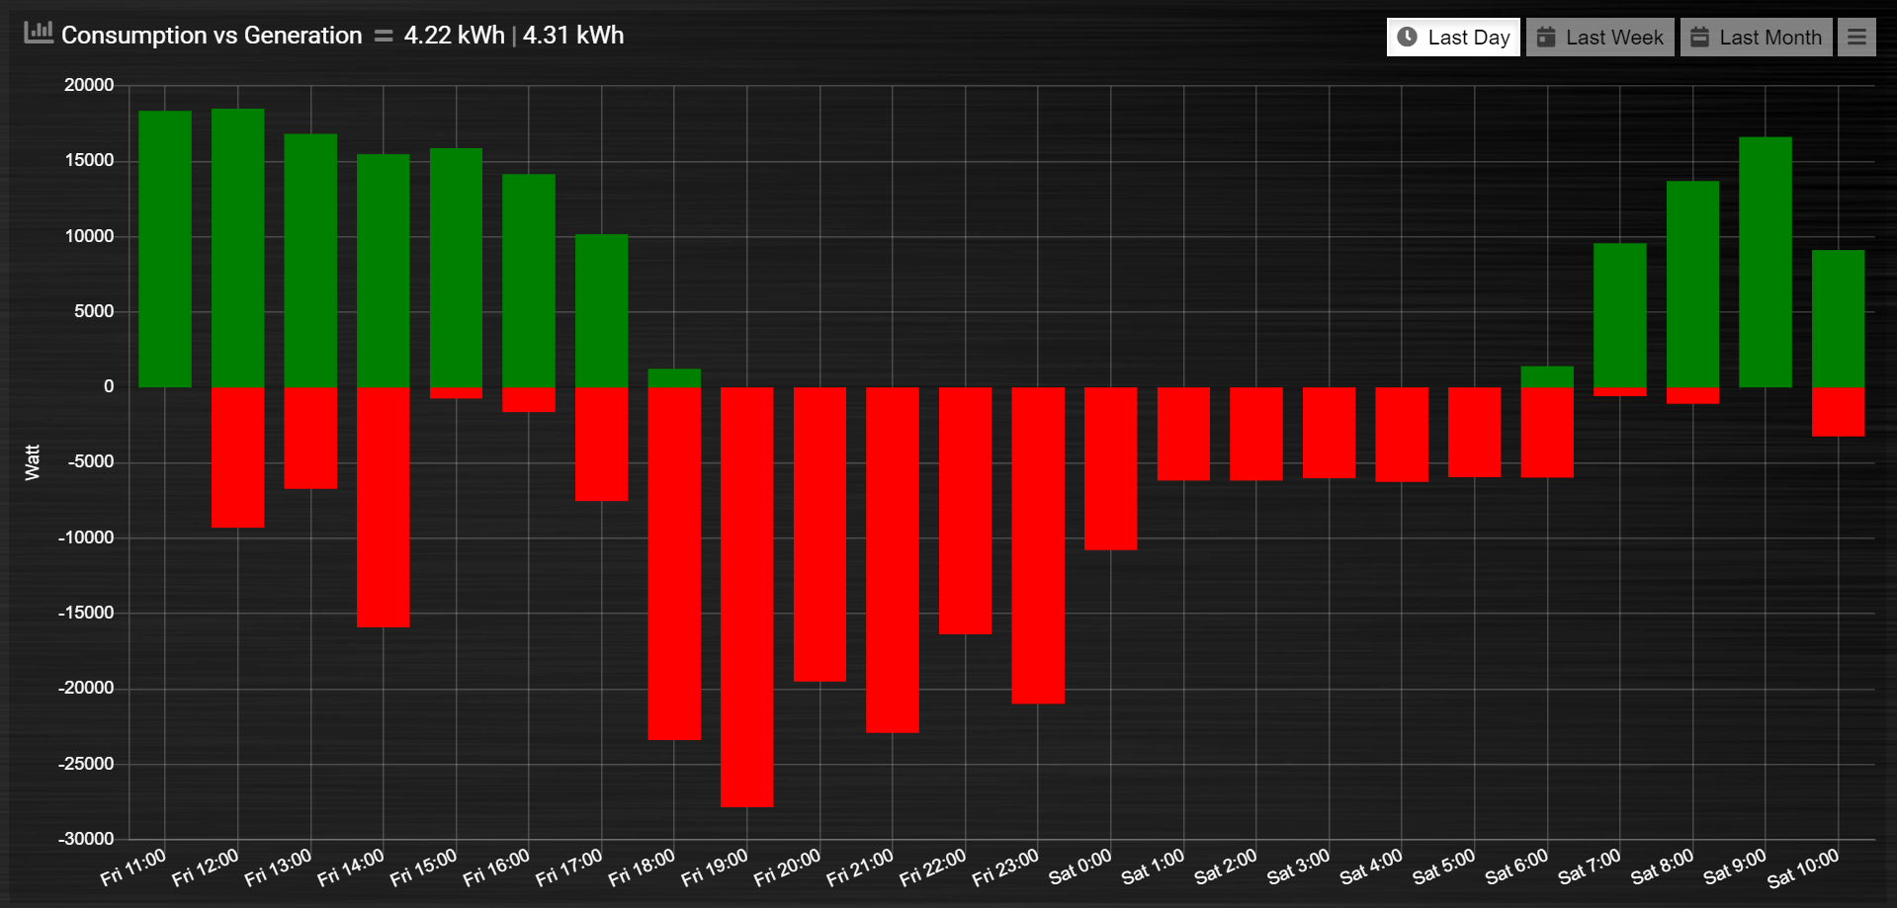Click the green bar at Fri 15:00
This screenshot has height=908, width=1897.
pyautogui.click(x=456, y=268)
